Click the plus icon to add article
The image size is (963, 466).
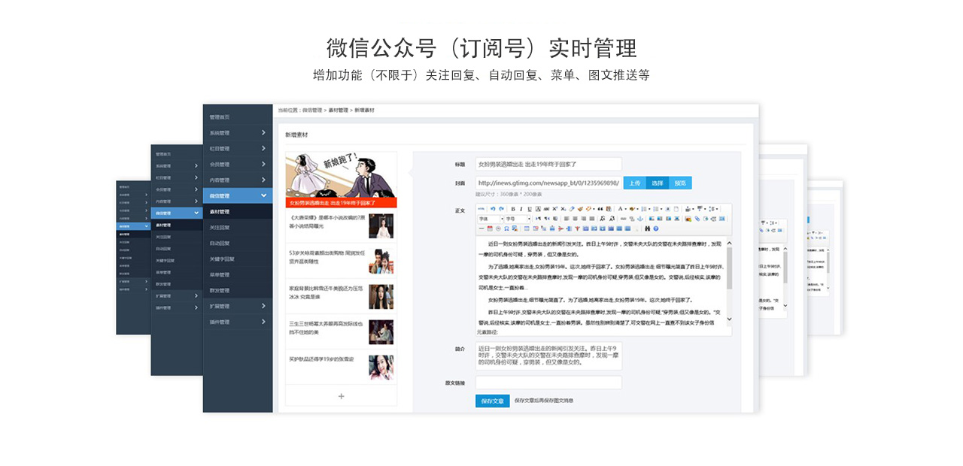point(341,396)
